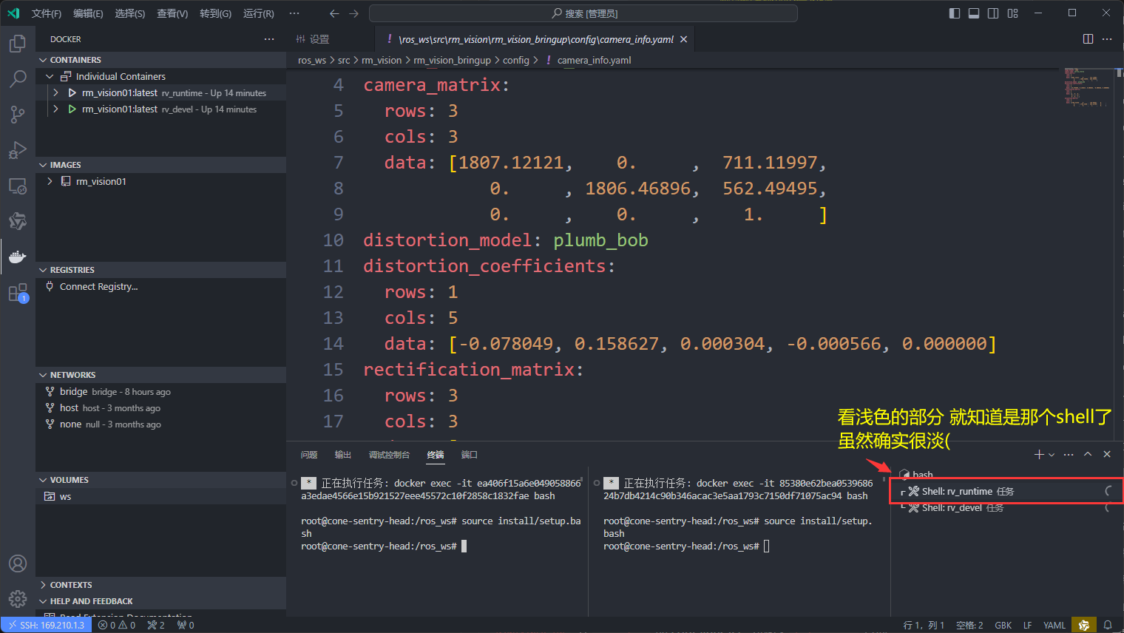Select the Shell: rv_devel terminal
Viewport: 1124px width, 633px height.
coord(1006,507)
